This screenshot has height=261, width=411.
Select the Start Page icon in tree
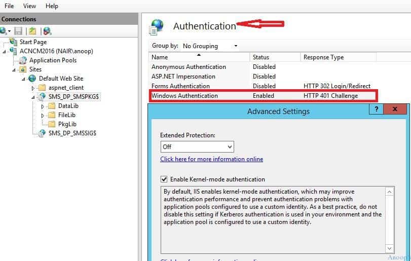click(13, 42)
